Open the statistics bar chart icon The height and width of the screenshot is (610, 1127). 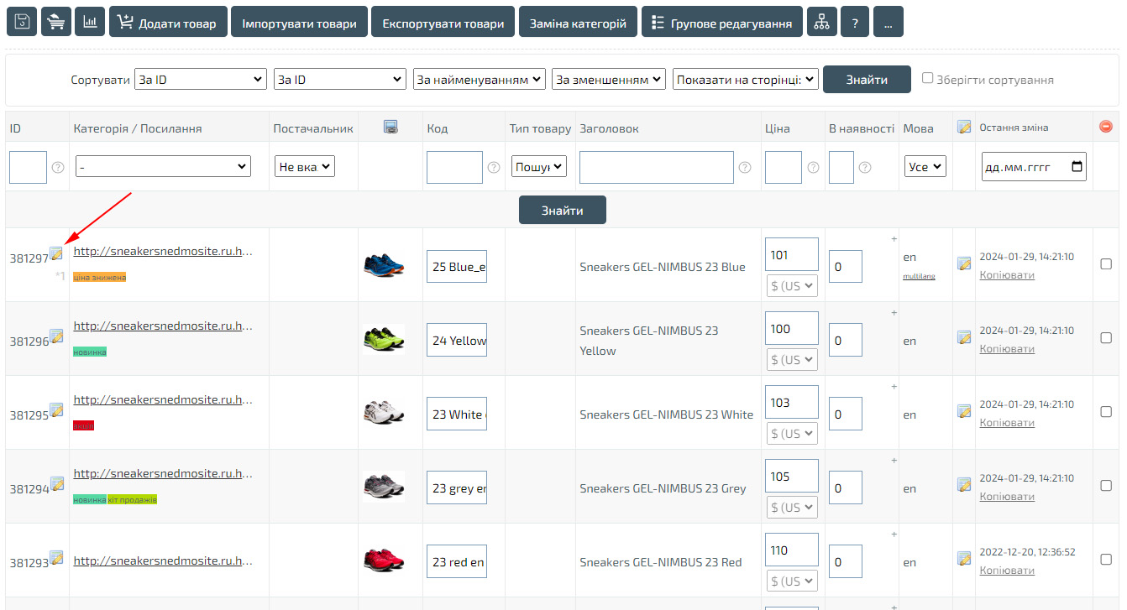[x=89, y=23]
